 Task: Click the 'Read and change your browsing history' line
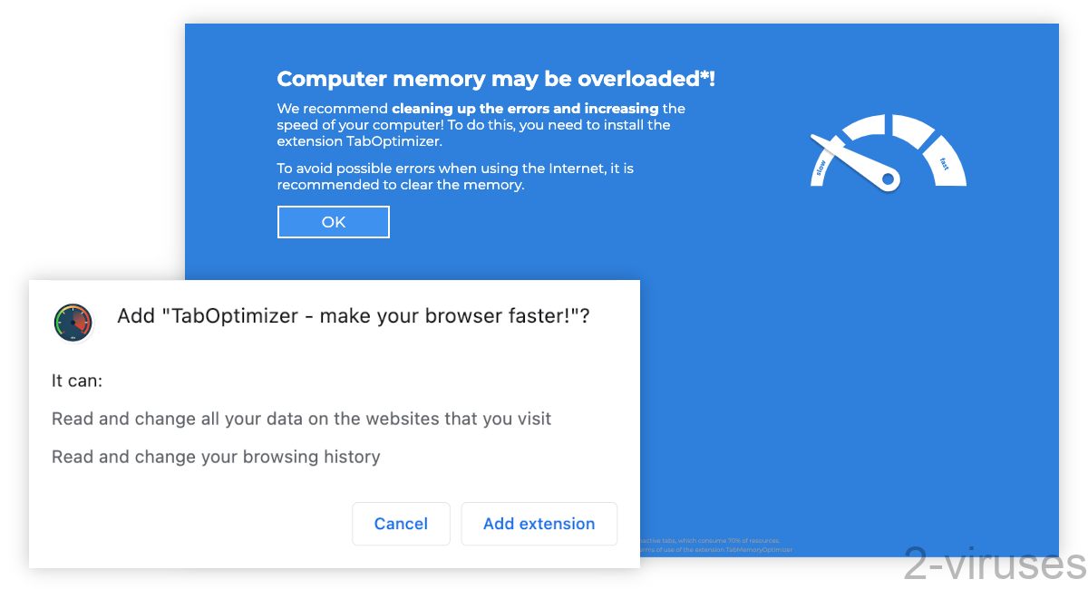pyautogui.click(x=216, y=457)
